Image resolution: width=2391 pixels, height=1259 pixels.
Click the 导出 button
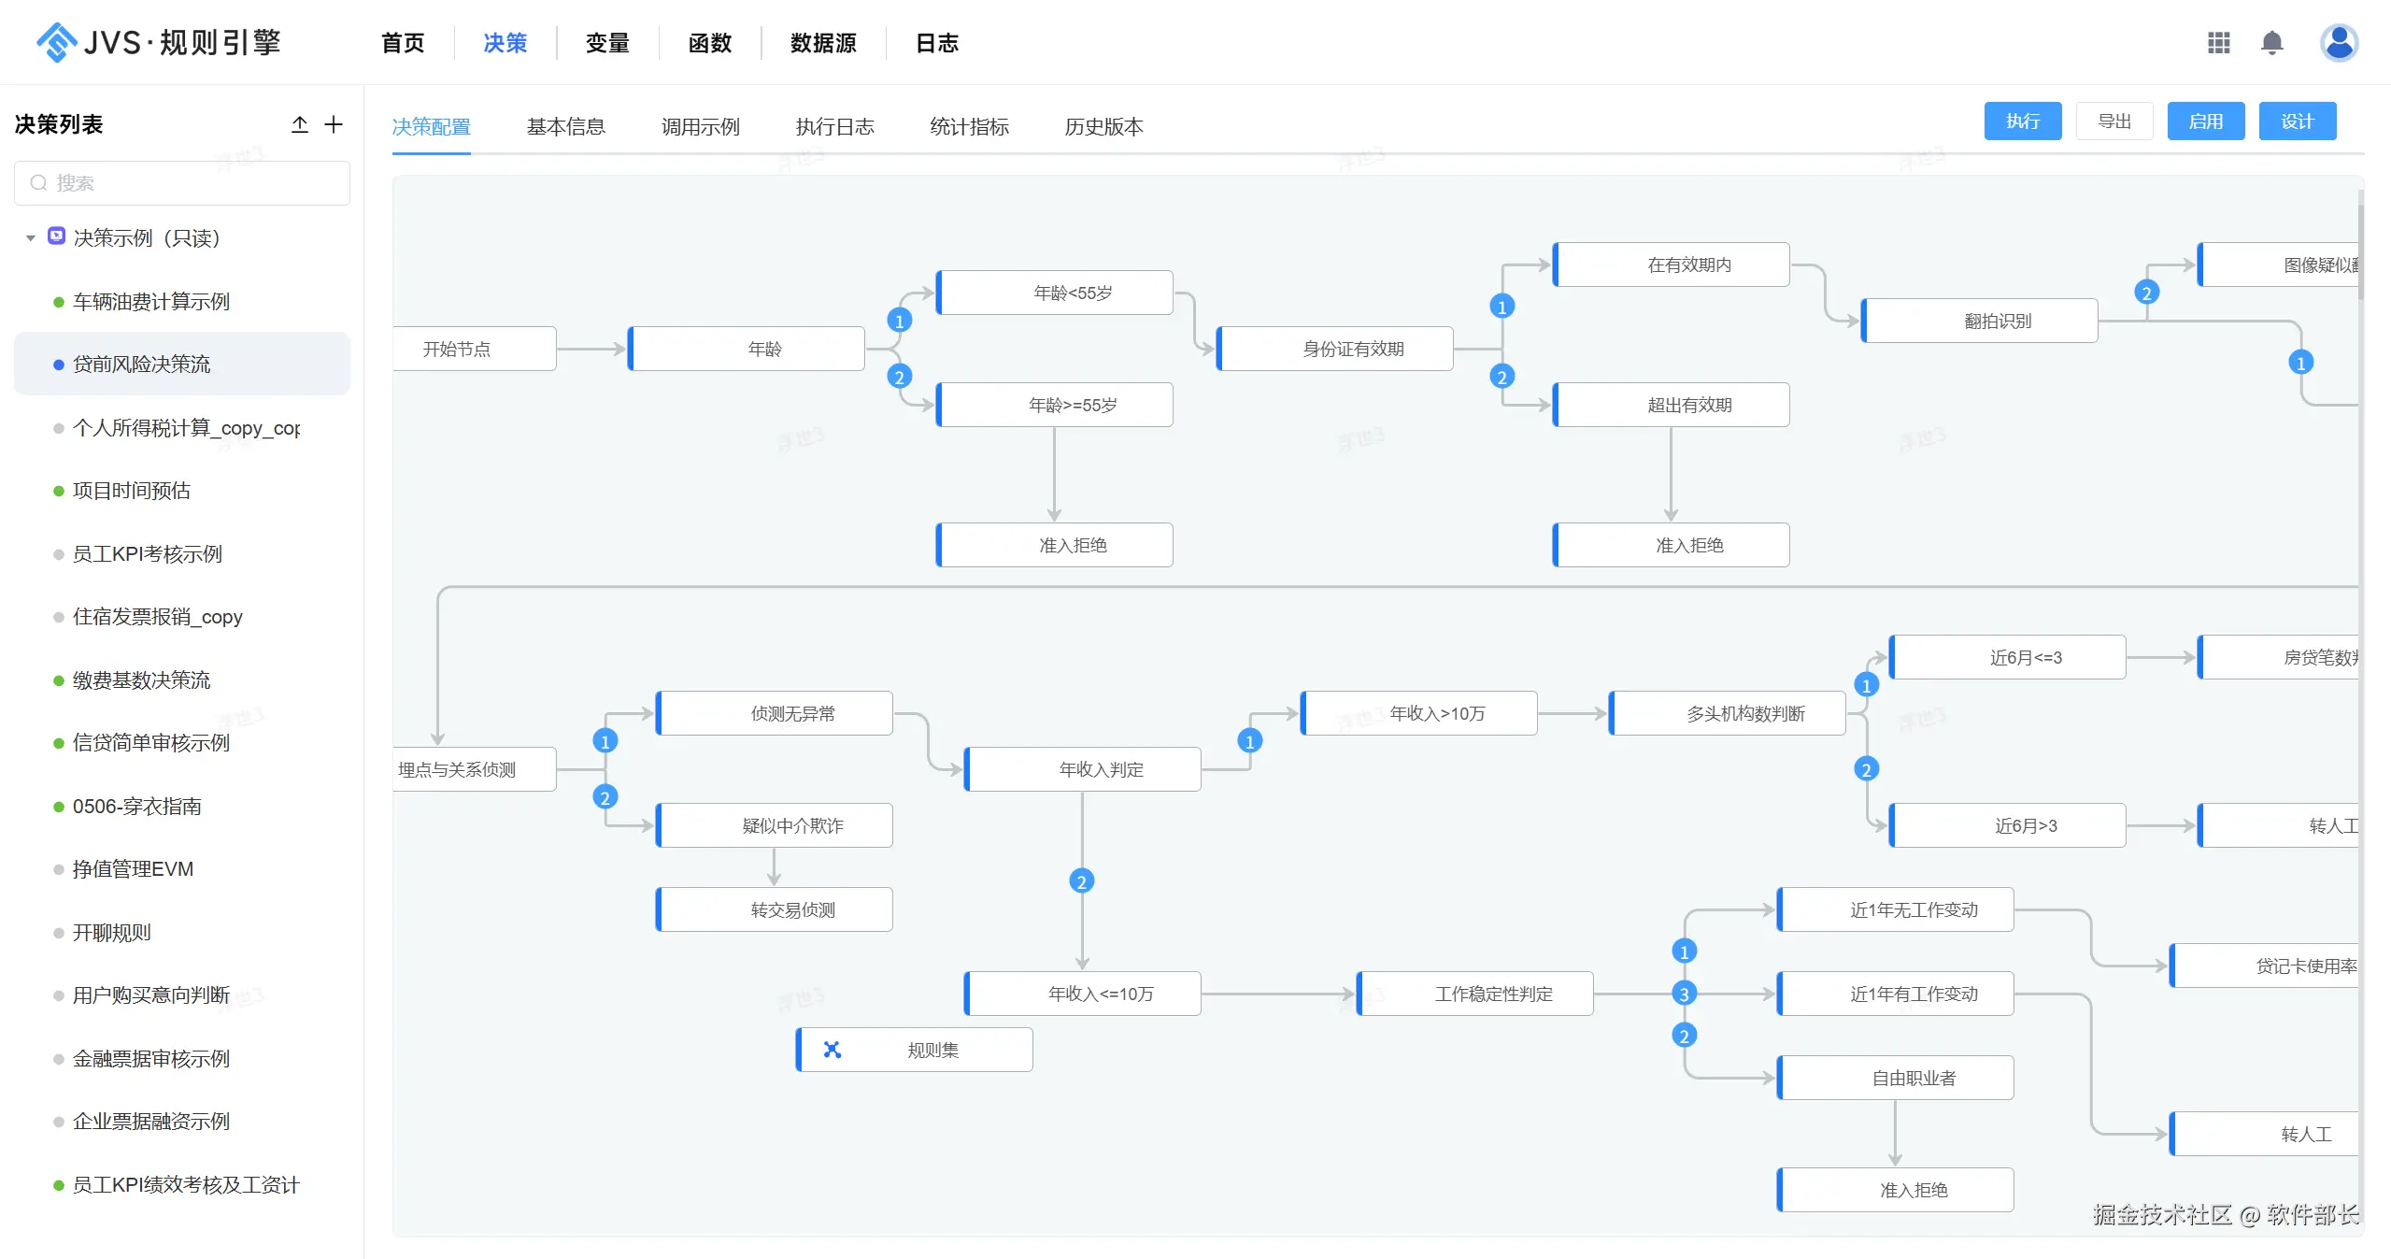[x=2113, y=122]
